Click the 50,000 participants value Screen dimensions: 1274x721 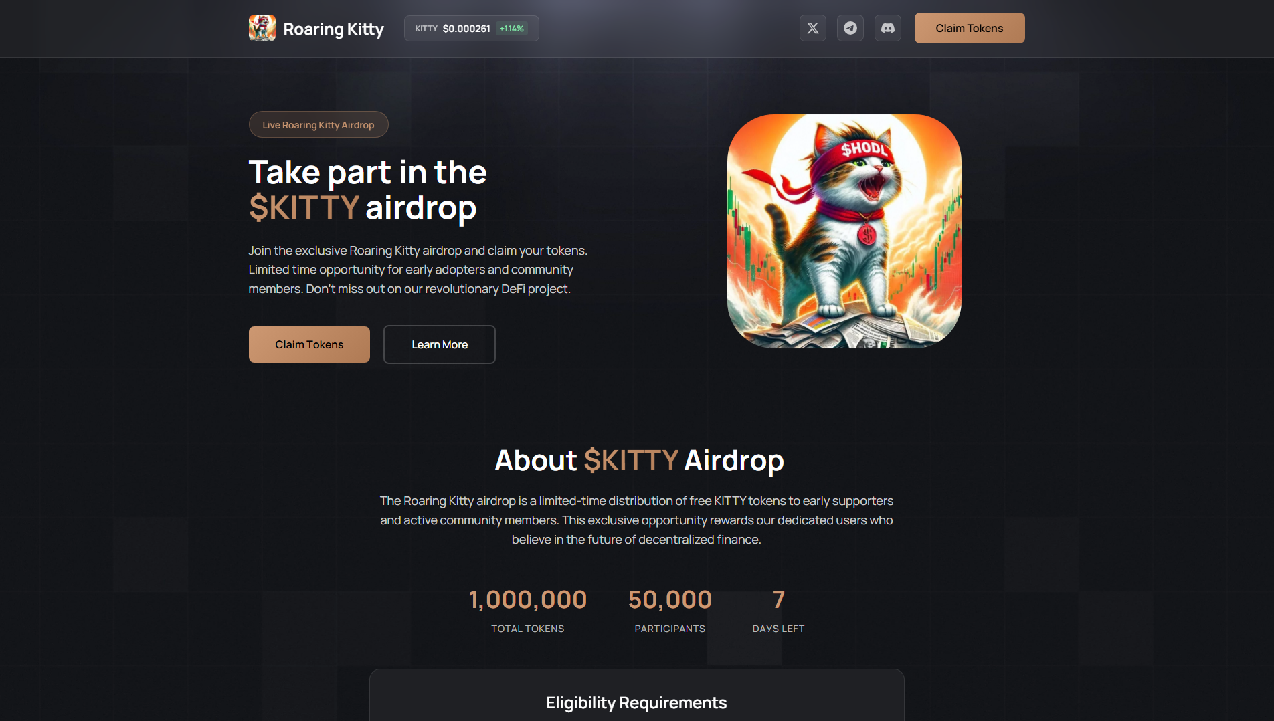tap(670, 600)
